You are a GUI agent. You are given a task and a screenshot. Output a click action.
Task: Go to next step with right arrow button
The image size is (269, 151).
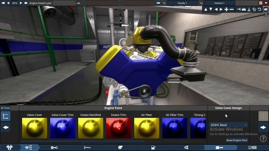click(x=263, y=128)
